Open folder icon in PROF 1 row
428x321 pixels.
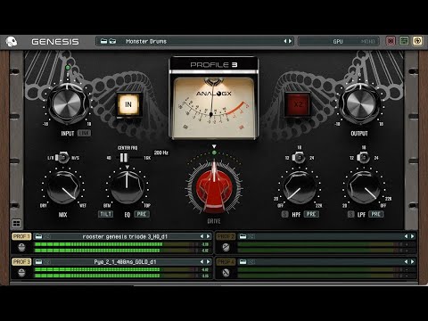click(x=38, y=236)
